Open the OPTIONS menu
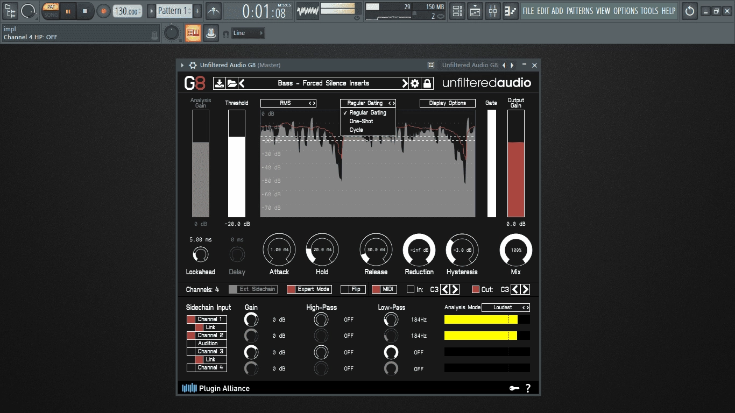 [x=626, y=11]
